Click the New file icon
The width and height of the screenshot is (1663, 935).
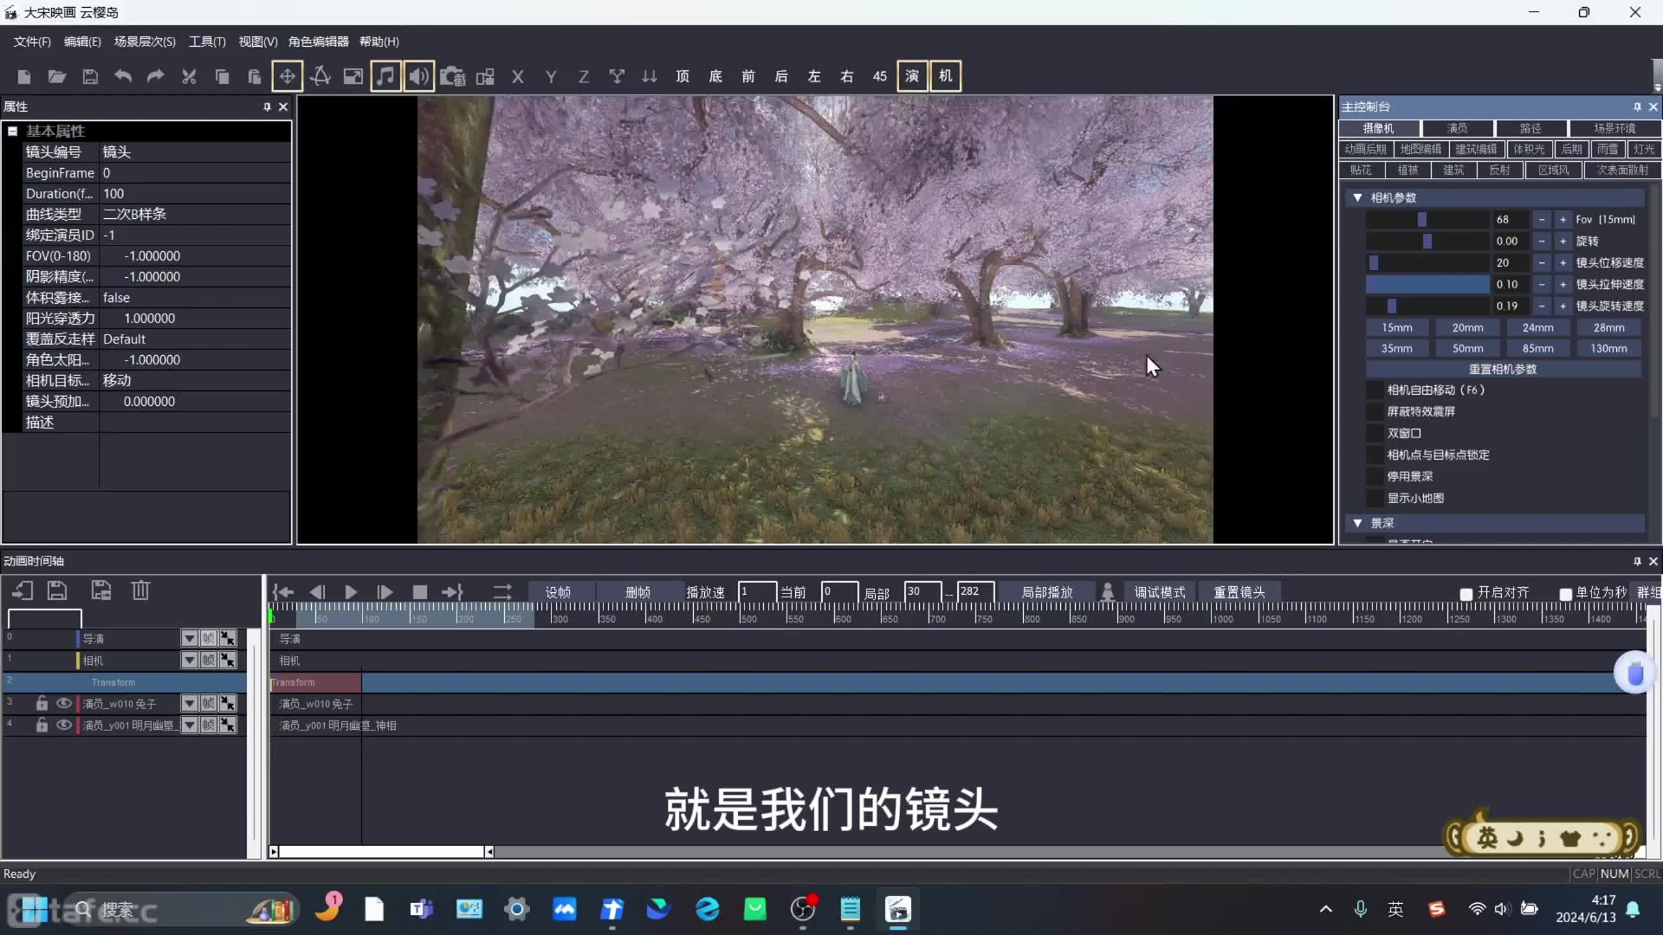tap(24, 77)
